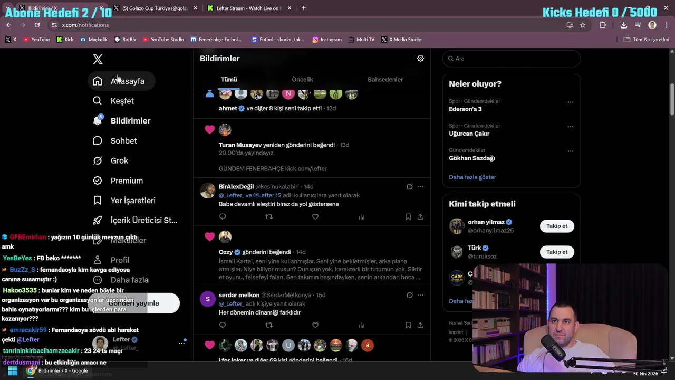Image resolution: width=675 pixels, height=380 pixels.
Task: Open Instagram bookmark
Action: point(326,40)
